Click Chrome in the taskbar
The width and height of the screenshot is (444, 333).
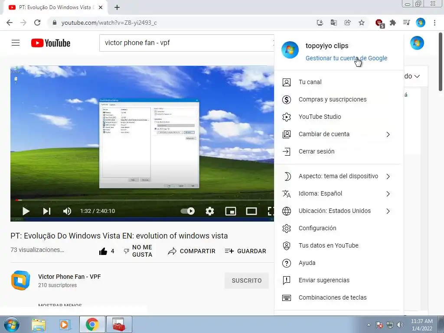[x=92, y=324]
